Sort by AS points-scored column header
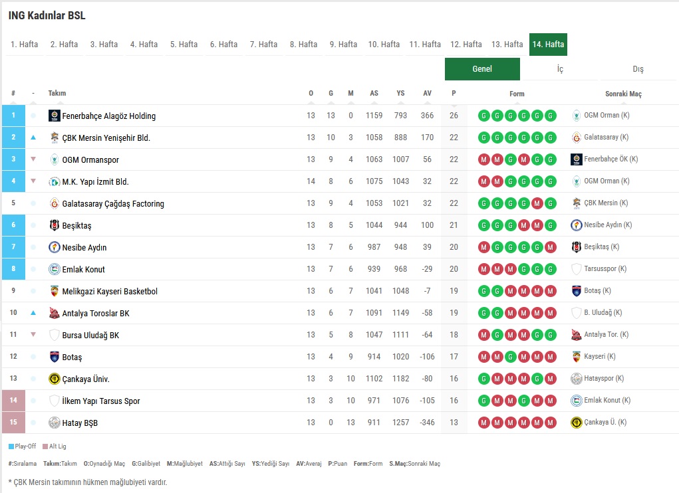This screenshot has width=679, height=493. (374, 93)
